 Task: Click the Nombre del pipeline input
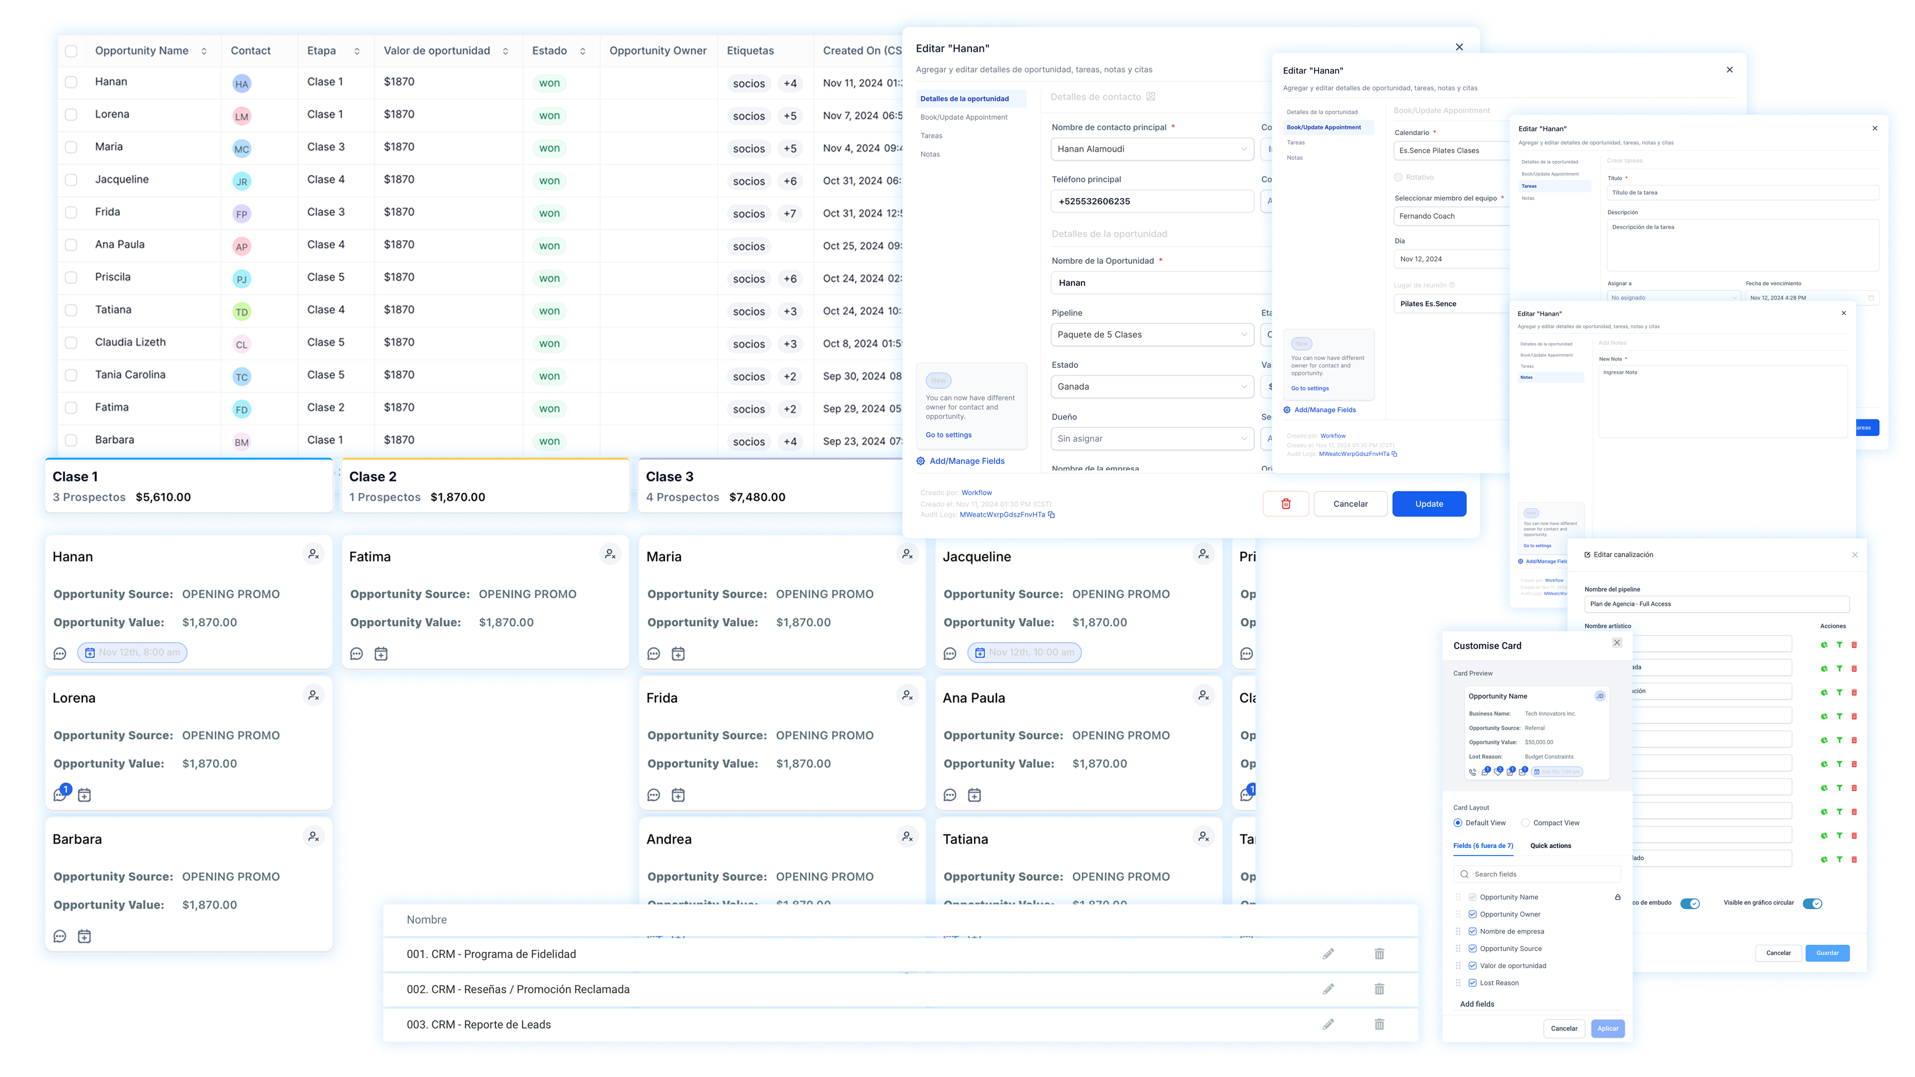1717,604
